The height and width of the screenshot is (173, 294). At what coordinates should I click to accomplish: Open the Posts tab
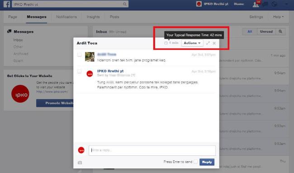coord(114,17)
